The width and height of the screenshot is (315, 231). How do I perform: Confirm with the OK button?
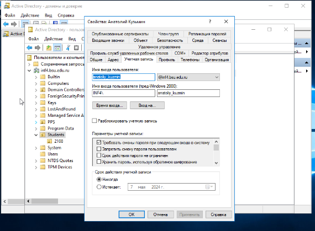tap(132, 214)
